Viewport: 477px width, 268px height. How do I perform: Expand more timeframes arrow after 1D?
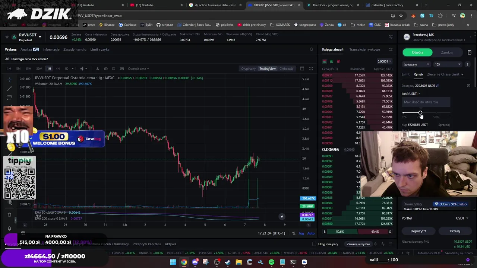click(x=73, y=68)
